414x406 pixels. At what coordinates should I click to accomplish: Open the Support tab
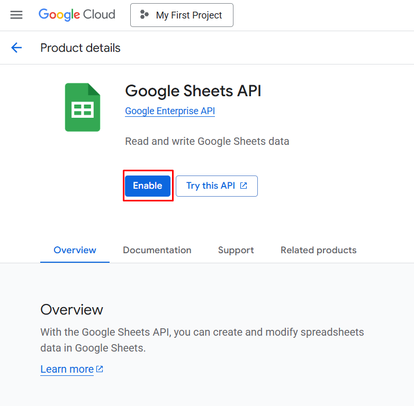[x=236, y=250]
